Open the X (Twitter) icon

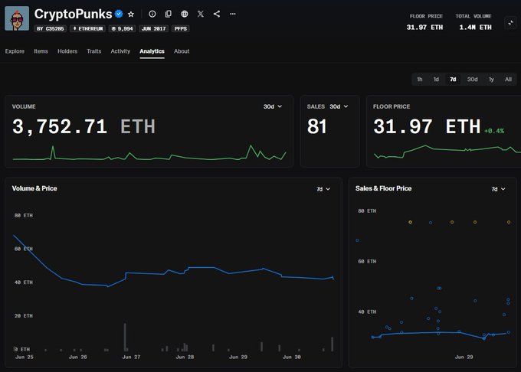[201, 14]
